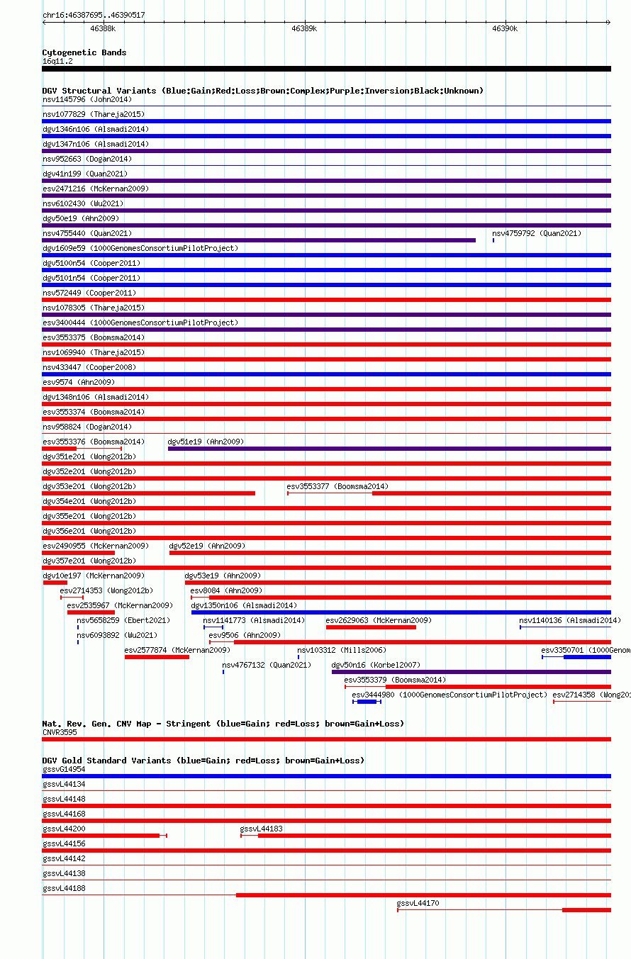
Task: Click the Cytogenetic Bands track title
Action: pos(84,52)
